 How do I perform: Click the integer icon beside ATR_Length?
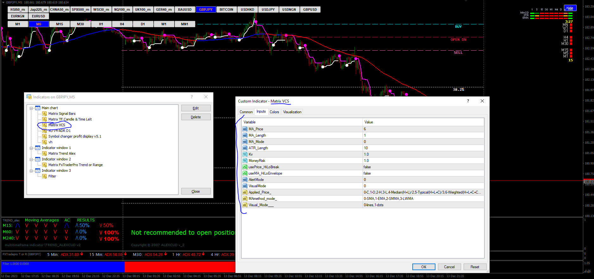[245, 148]
